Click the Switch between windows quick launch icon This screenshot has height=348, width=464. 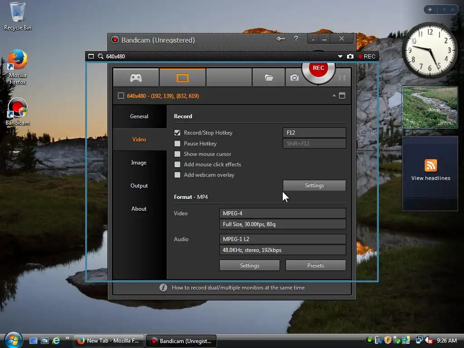[45, 341]
